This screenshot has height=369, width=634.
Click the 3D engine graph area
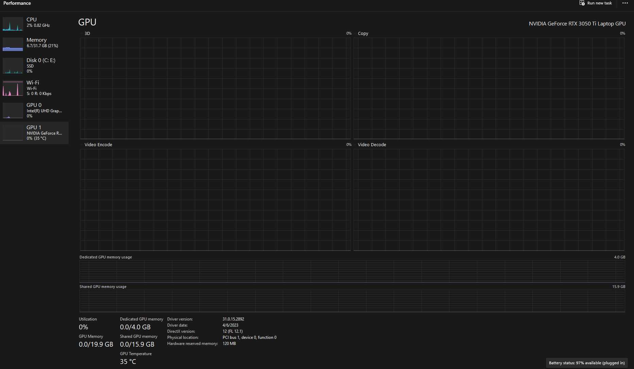pos(215,88)
